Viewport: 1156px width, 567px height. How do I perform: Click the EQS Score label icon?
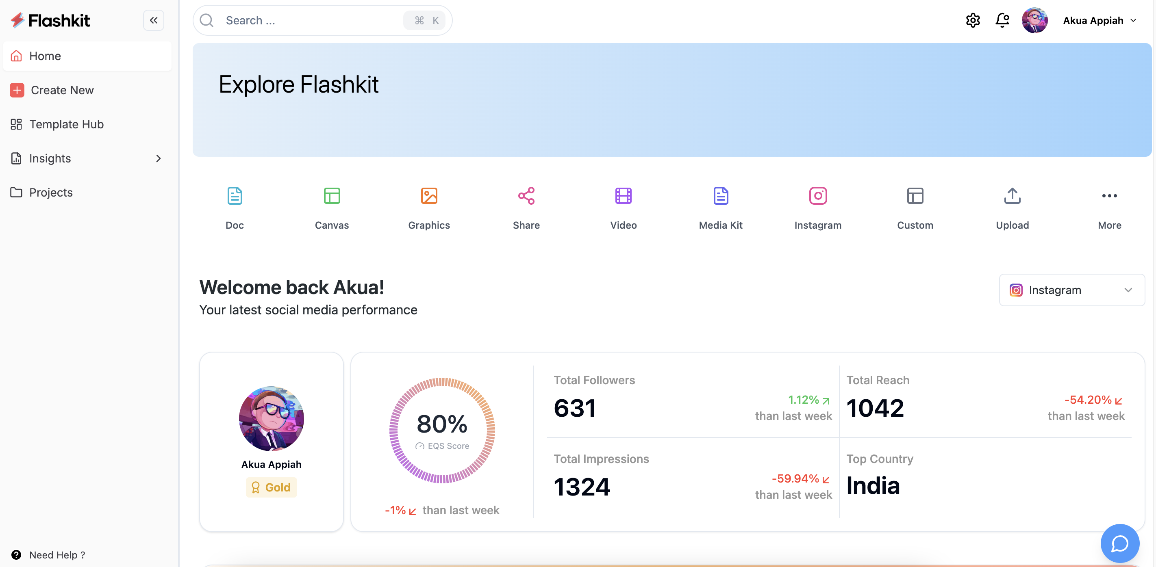pyautogui.click(x=419, y=446)
